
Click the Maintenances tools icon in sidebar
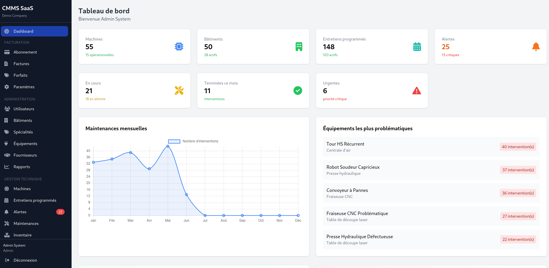coord(7,223)
